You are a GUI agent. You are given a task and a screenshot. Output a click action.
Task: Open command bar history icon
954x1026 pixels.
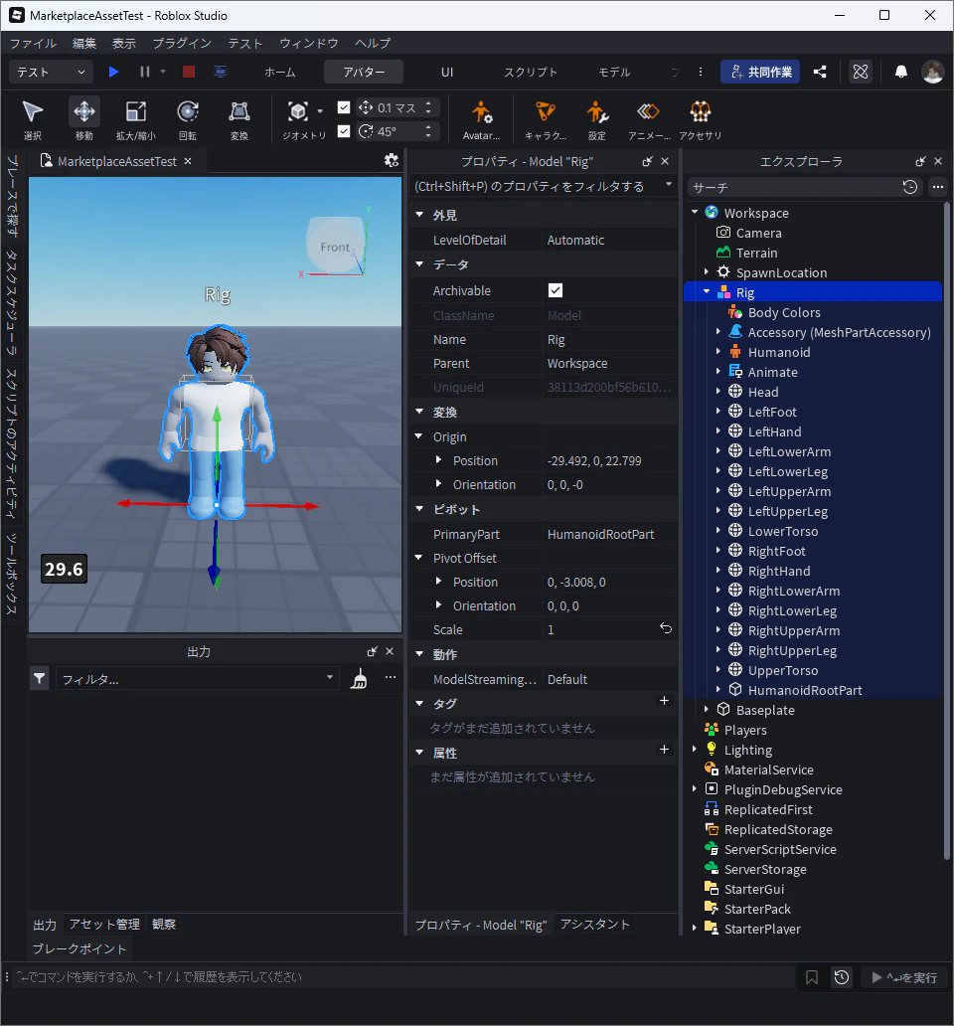click(842, 977)
